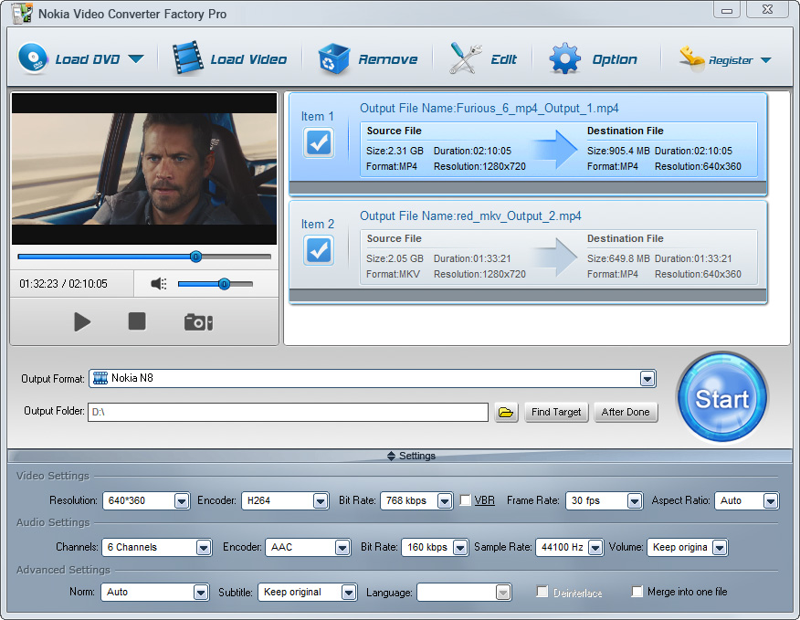Click the Register label

[x=731, y=60]
